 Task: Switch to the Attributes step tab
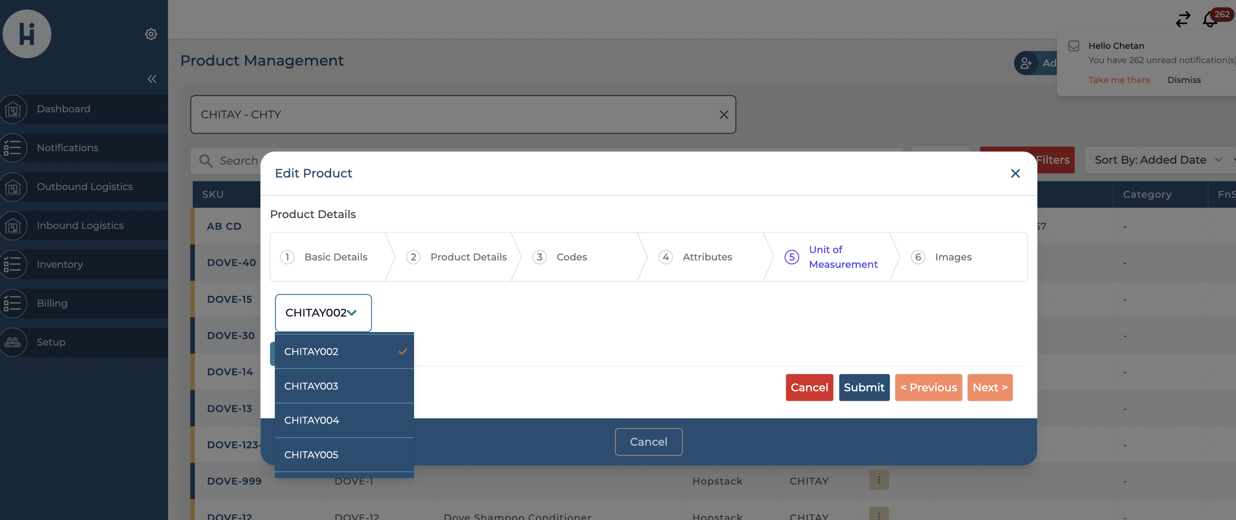tap(707, 257)
